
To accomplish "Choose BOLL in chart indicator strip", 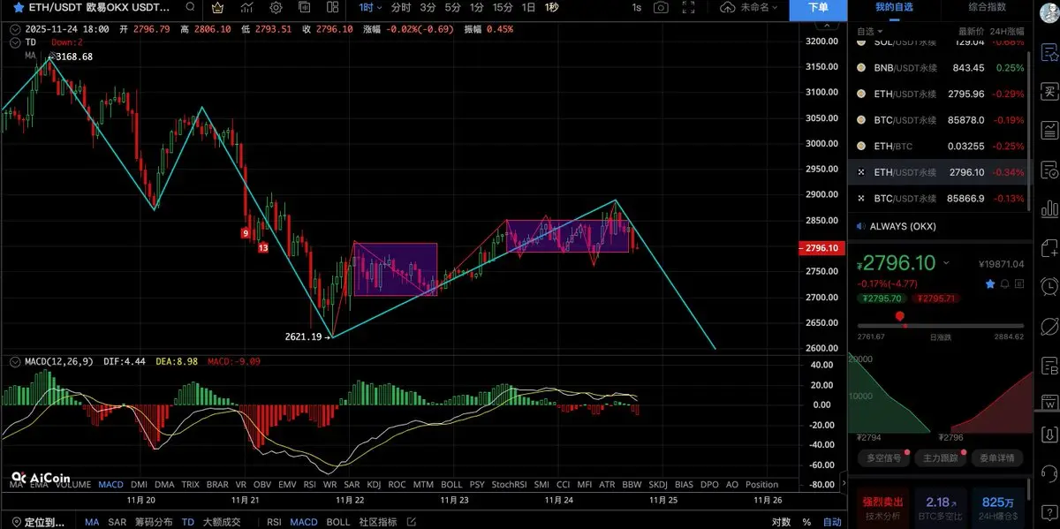I will tap(450, 484).
